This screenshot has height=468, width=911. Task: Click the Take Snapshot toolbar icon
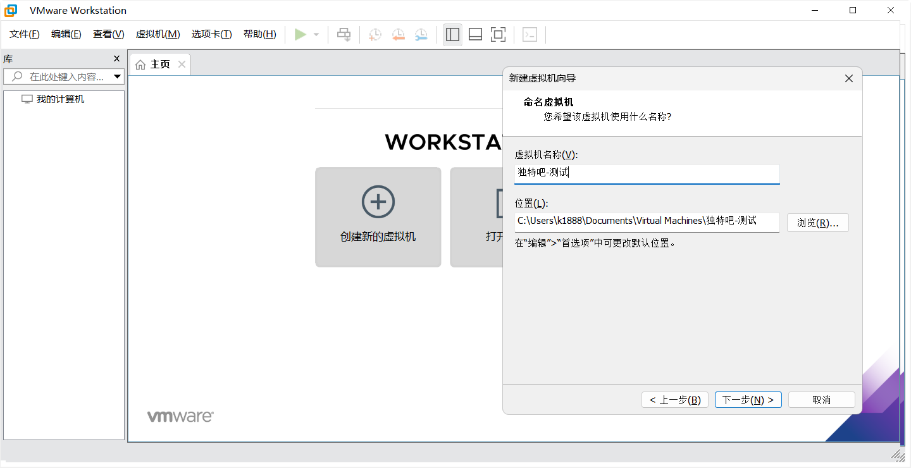(375, 35)
